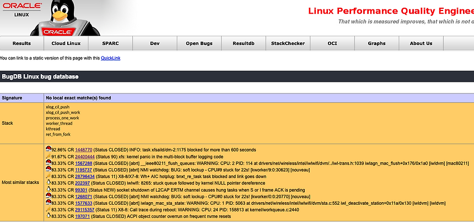Open bug CR 99301
The height and width of the screenshot is (223, 474).
[82, 190]
